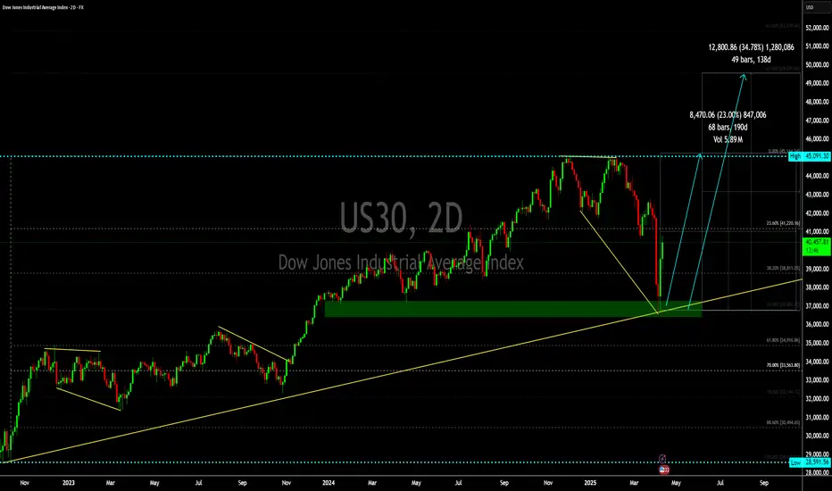Select the long yellow ascending trendline
The height and width of the screenshot is (491, 832).
(x=402, y=371)
